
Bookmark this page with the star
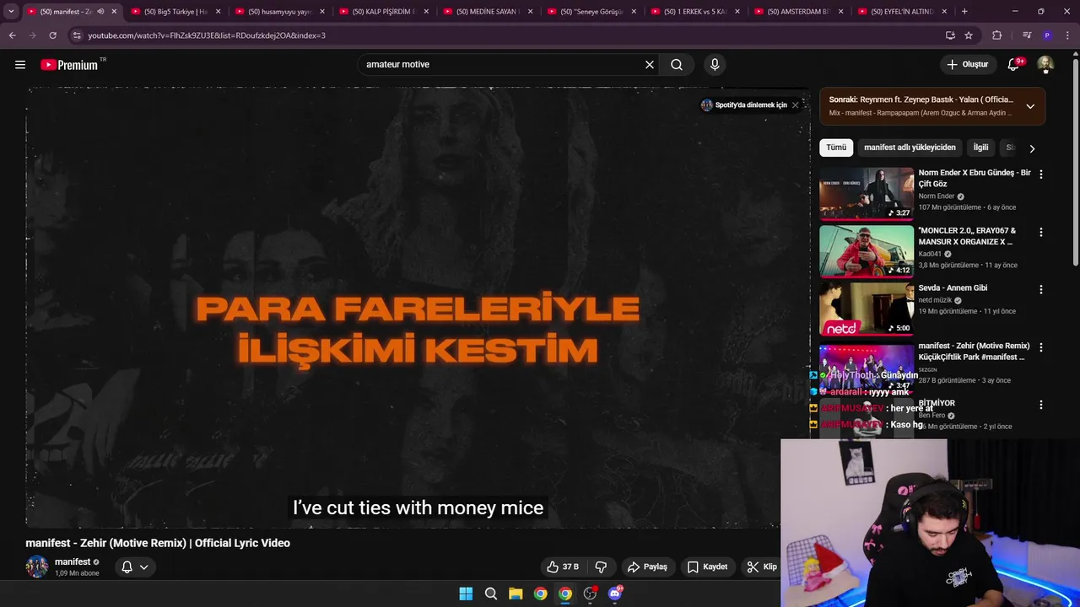pyautogui.click(x=969, y=35)
